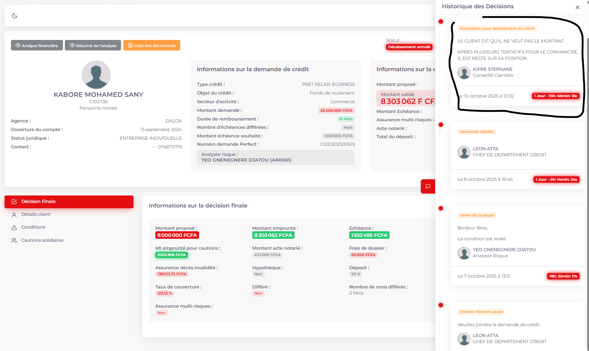Click YEO GNENEGNERE DJATOU avatar in history
This screenshot has width=589, height=351.
[464, 253]
